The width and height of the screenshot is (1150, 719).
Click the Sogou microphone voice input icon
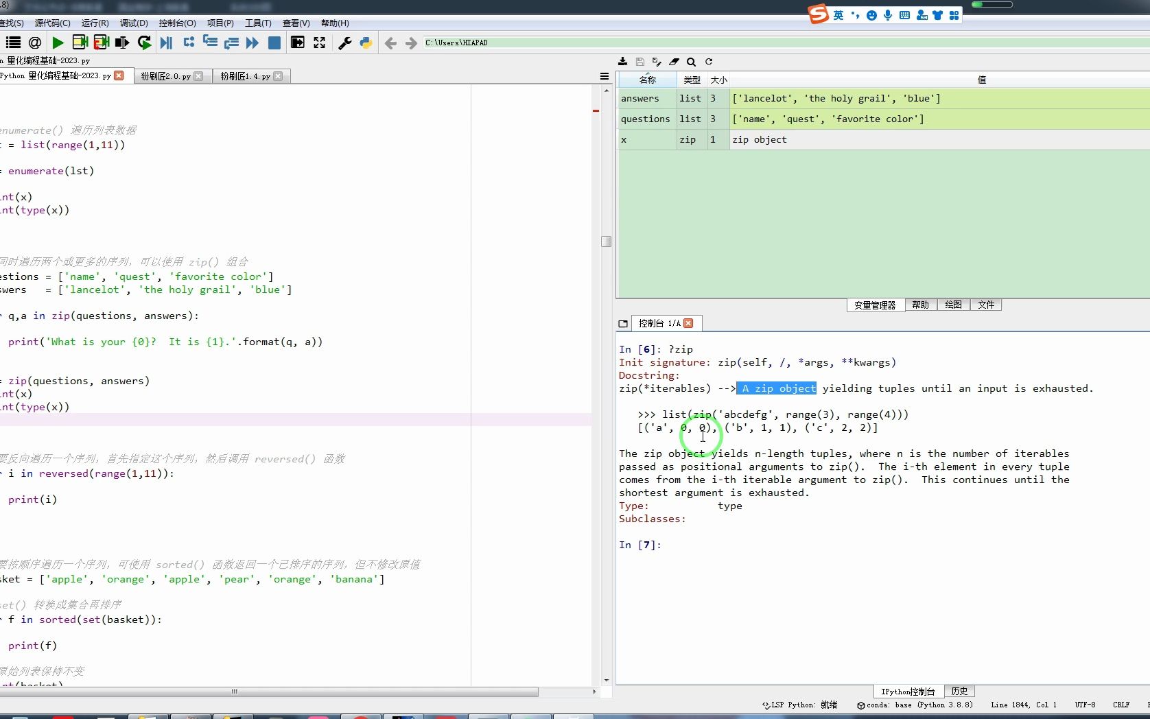[x=888, y=15]
